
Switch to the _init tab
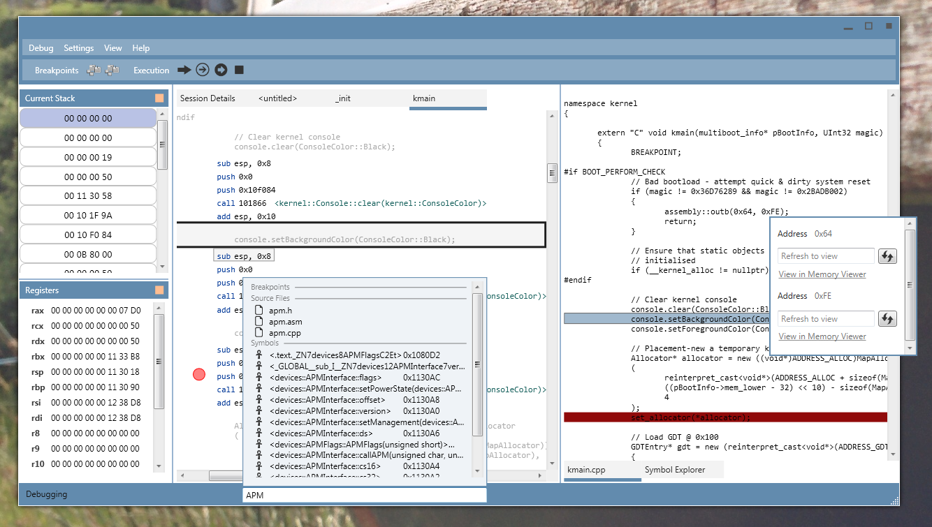pyautogui.click(x=342, y=98)
